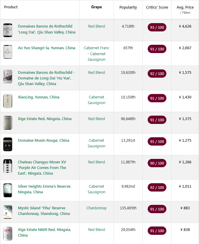
Task: Open the Xige Estate Red, Ningxia link
Action: coord(45,119)
